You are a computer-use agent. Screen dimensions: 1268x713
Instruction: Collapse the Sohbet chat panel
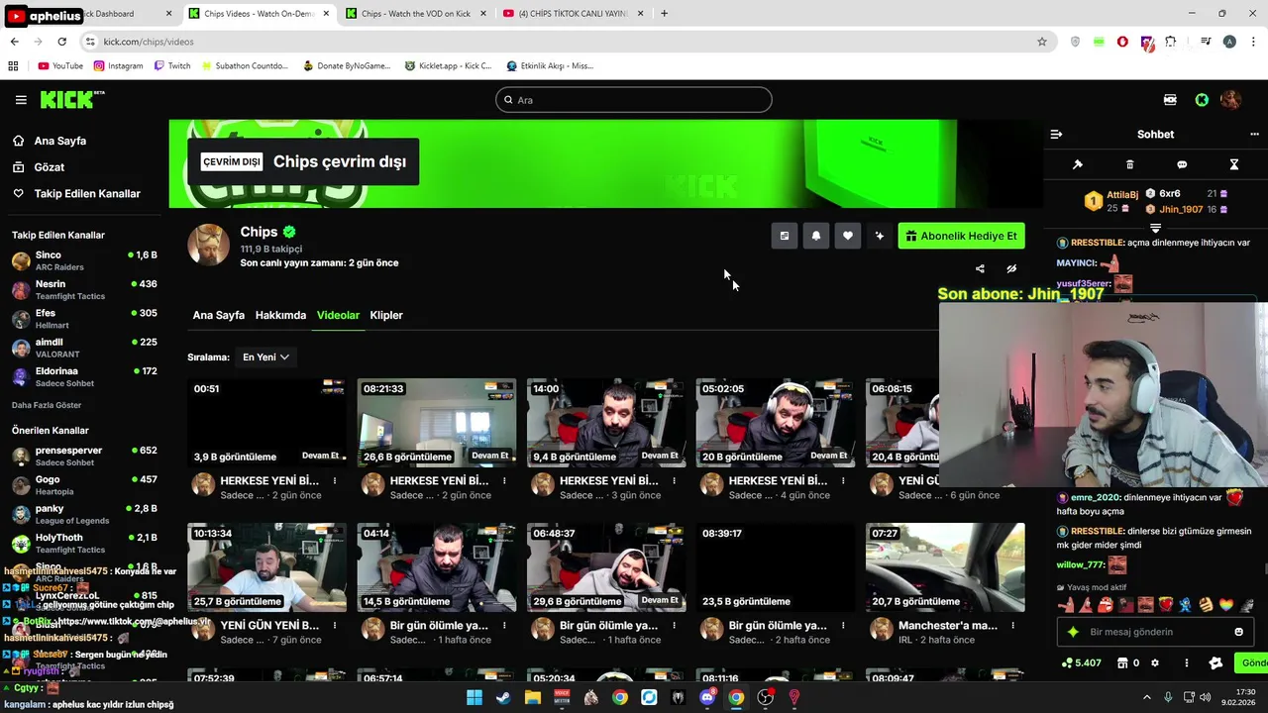1056,135
